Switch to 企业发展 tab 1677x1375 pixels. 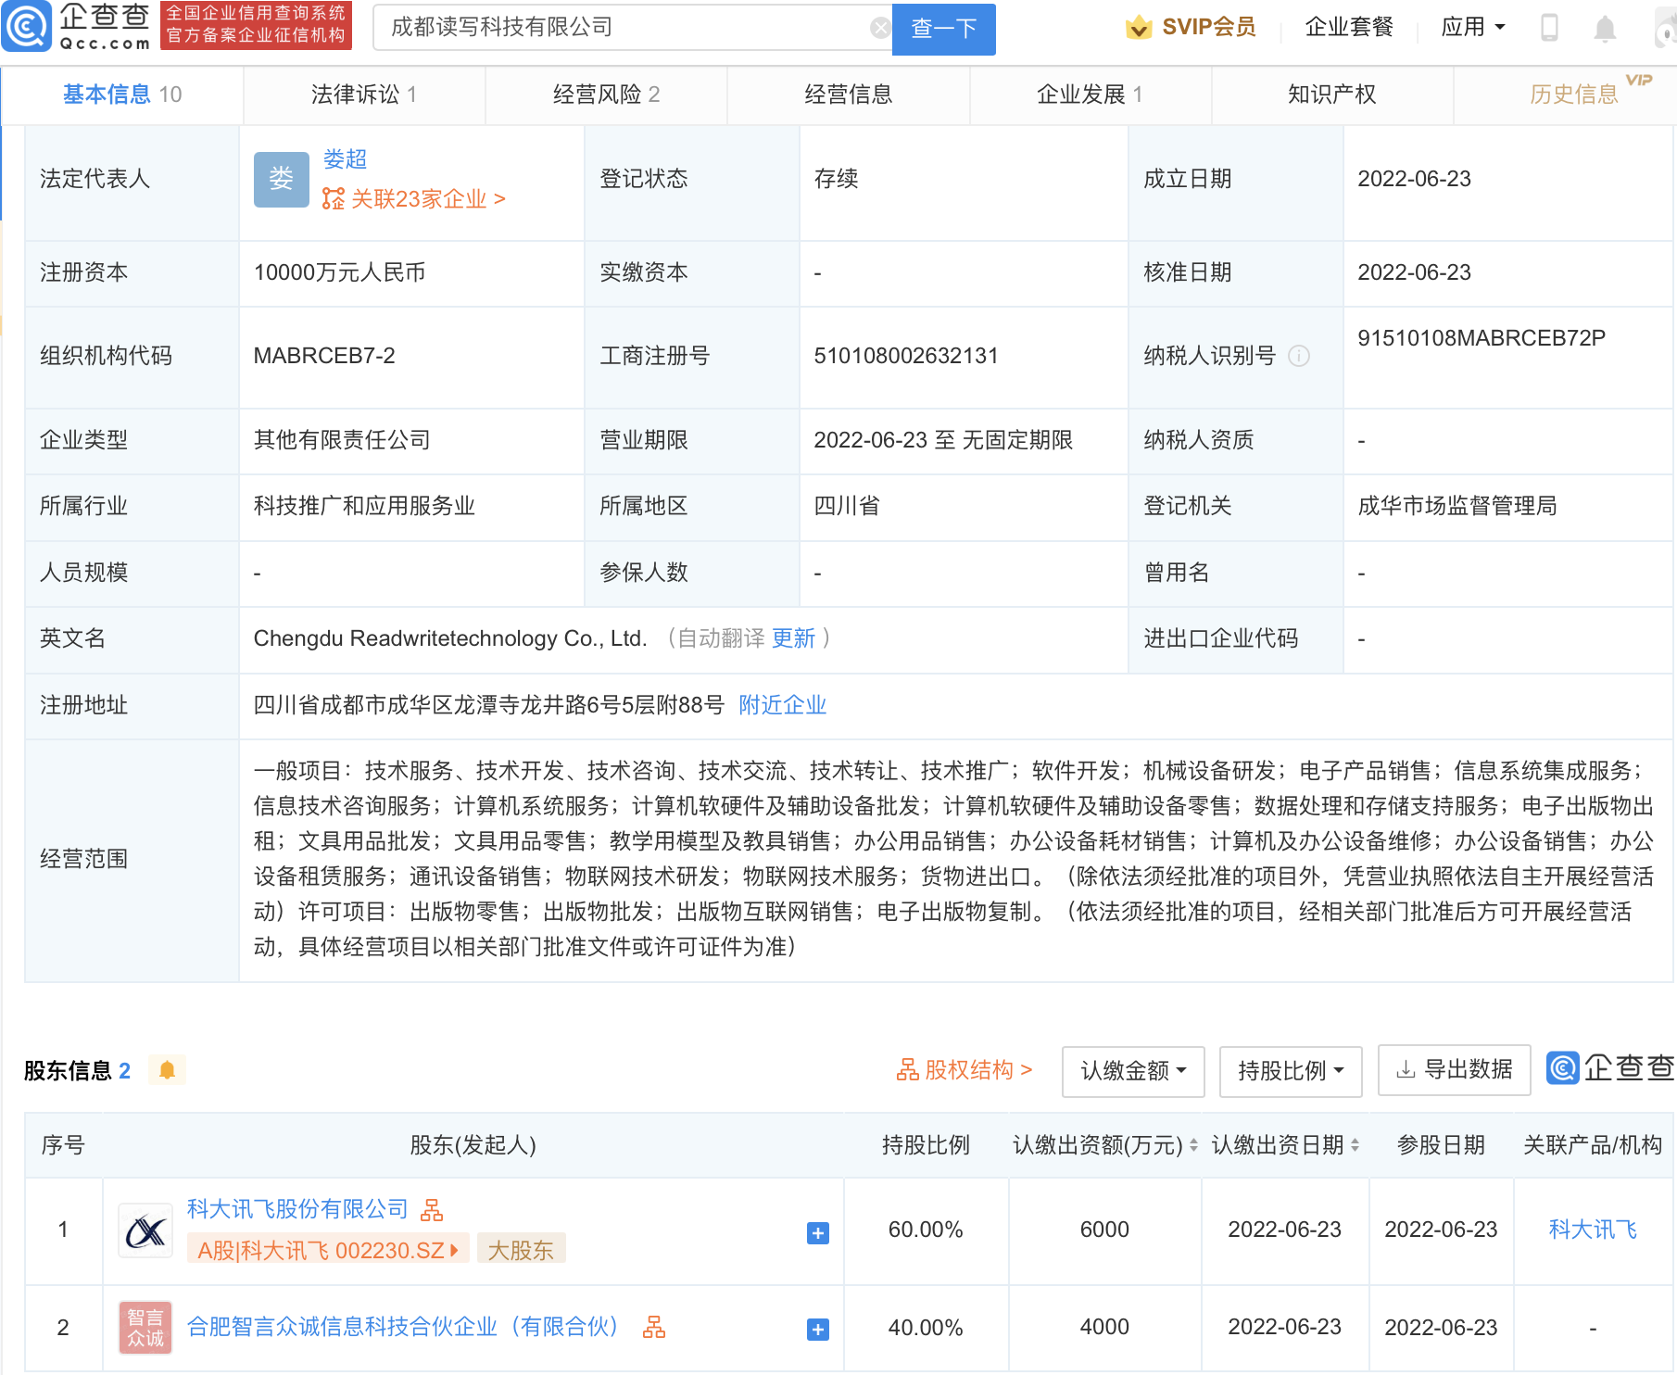(1091, 95)
